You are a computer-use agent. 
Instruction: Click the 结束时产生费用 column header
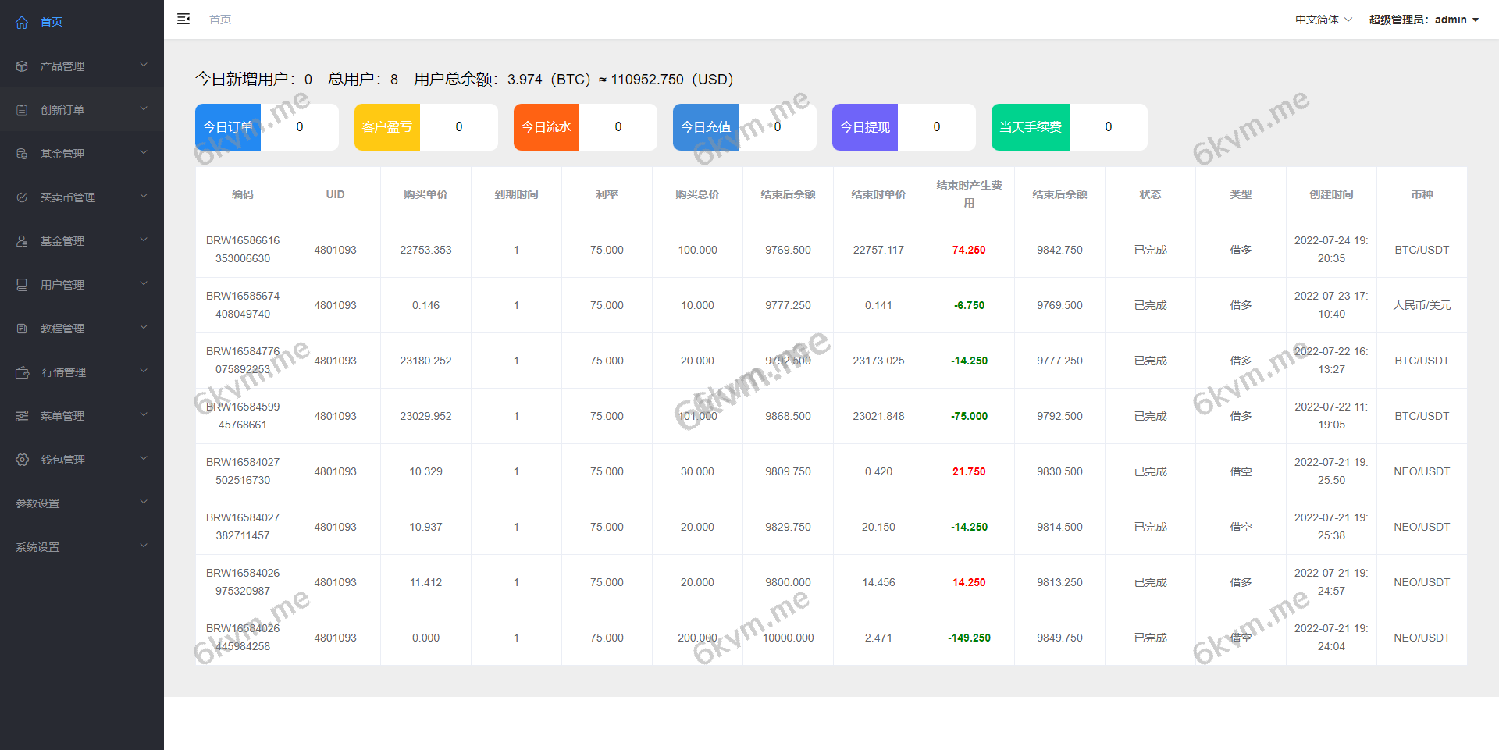969,194
